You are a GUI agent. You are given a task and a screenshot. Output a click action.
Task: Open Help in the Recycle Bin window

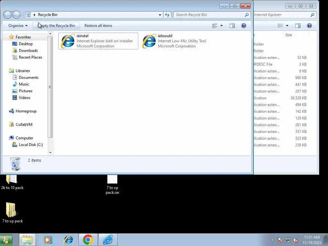(x=244, y=26)
